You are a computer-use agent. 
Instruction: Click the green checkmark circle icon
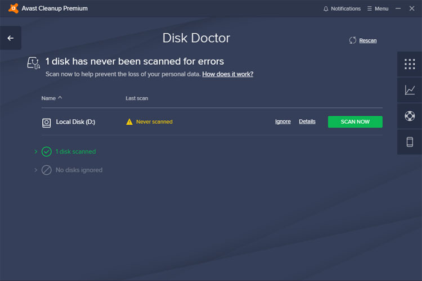tap(47, 152)
